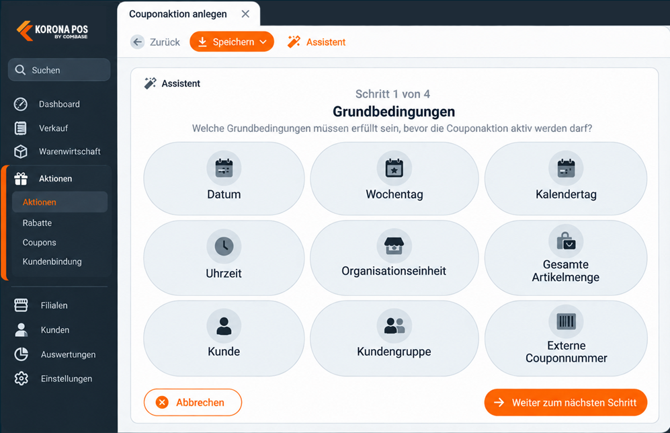The image size is (670, 433).
Task: Click the Zurück back arrow icon
Action: click(x=138, y=42)
